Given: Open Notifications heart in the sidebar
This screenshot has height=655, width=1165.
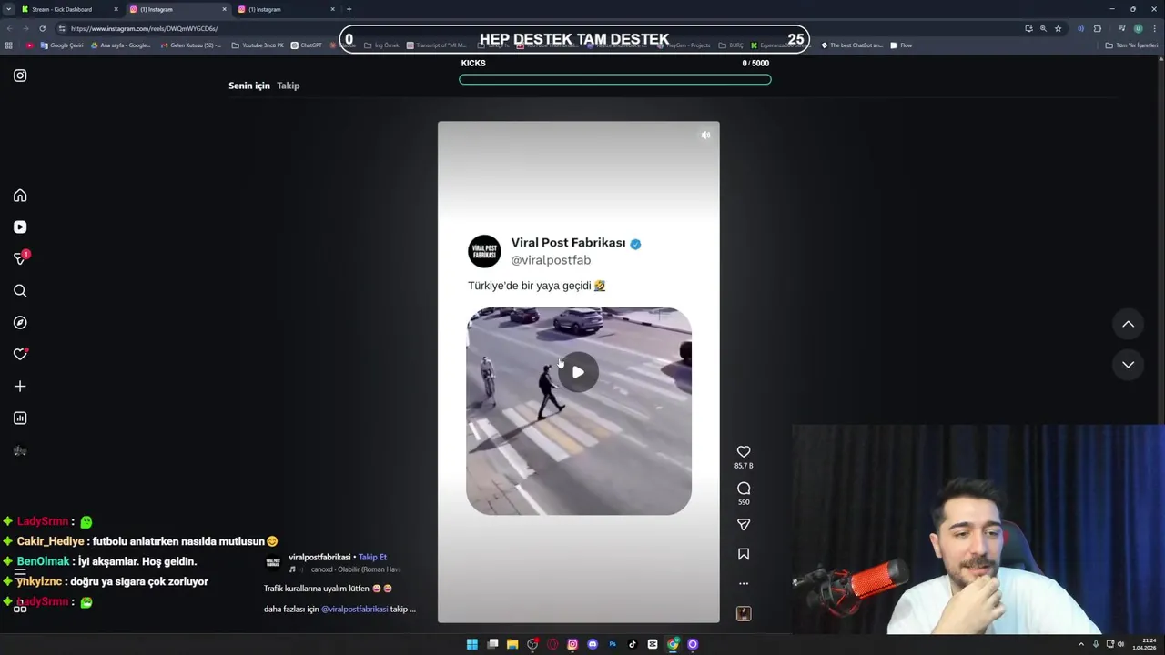Looking at the screenshot, I should coord(20,355).
